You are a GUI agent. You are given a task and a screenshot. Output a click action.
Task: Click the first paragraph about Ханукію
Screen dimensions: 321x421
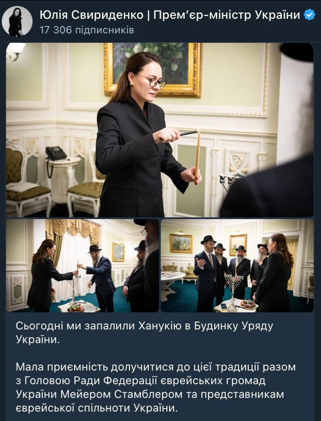pyautogui.click(x=144, y=333)
